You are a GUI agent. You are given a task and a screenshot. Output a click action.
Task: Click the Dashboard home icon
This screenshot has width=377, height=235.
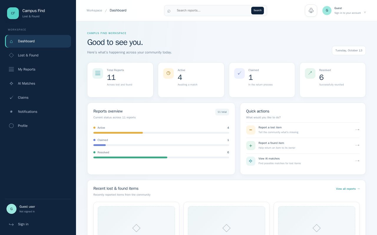[x=11, y=41]
